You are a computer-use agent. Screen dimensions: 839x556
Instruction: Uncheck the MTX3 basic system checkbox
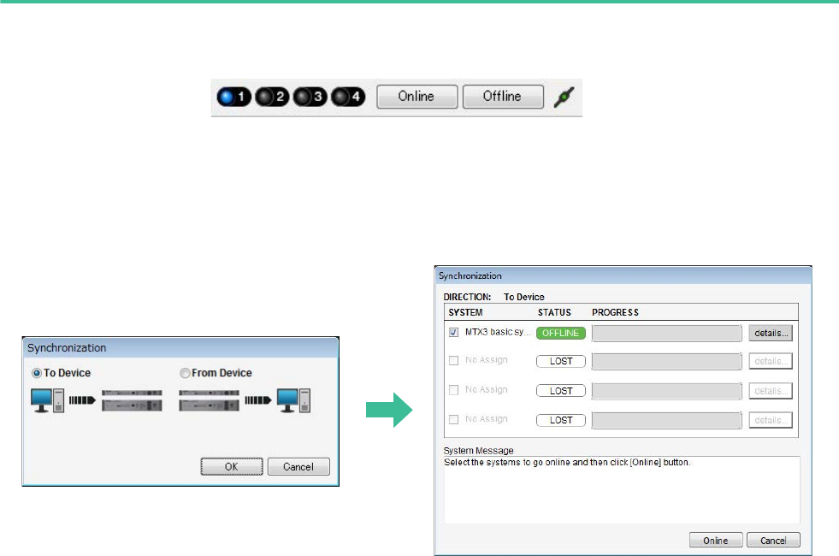[x=454, y=332]
